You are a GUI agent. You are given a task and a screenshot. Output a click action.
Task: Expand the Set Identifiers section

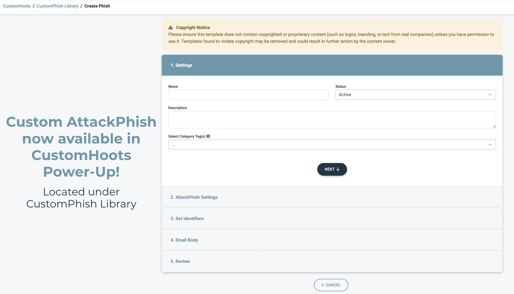(x=187, y=218)
